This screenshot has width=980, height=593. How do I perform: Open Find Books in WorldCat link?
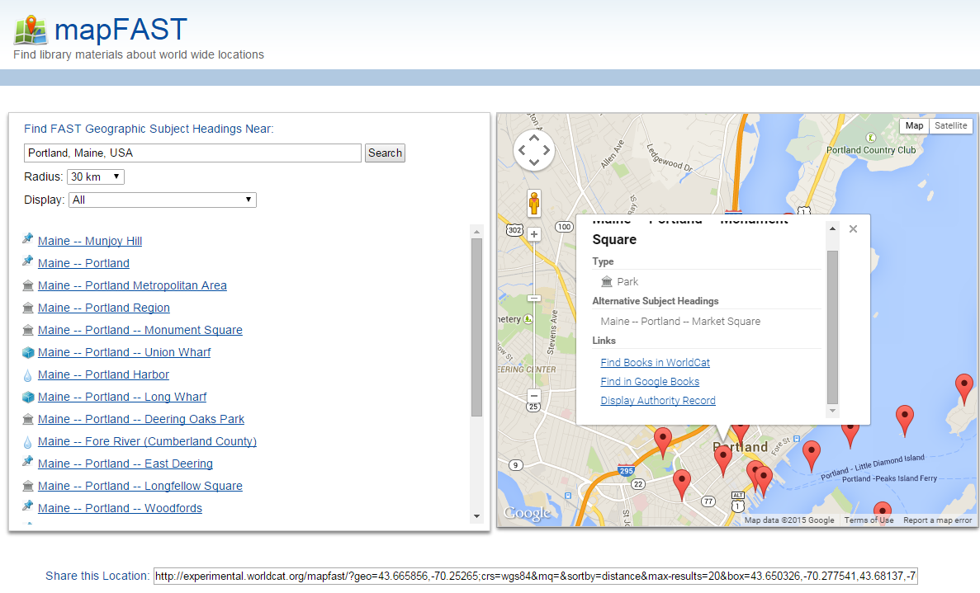pos(655,363)
